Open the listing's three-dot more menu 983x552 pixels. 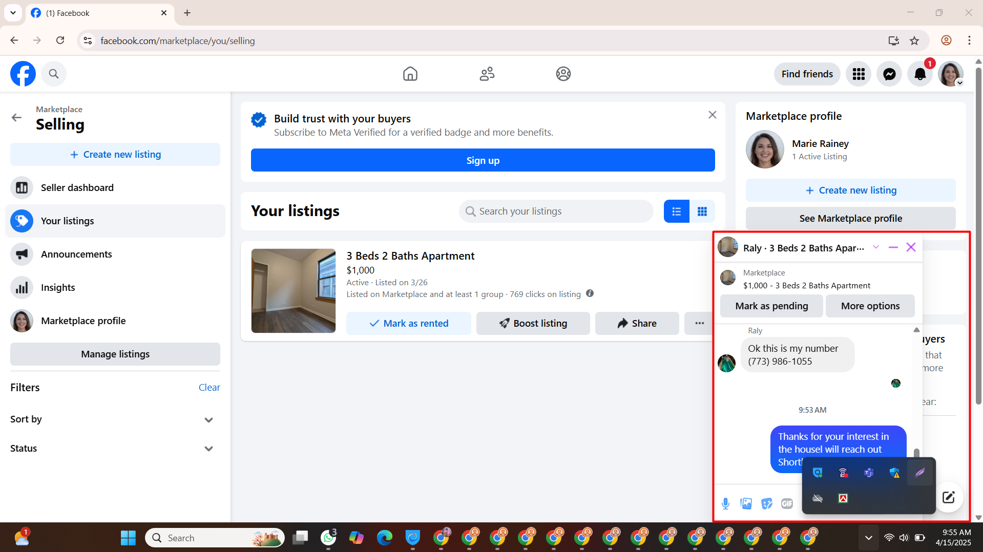click(699, 323)
